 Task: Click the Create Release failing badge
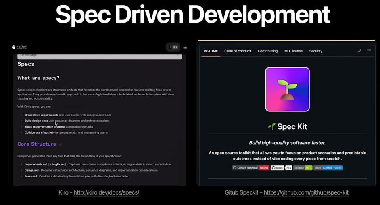[x=251, y=168]
